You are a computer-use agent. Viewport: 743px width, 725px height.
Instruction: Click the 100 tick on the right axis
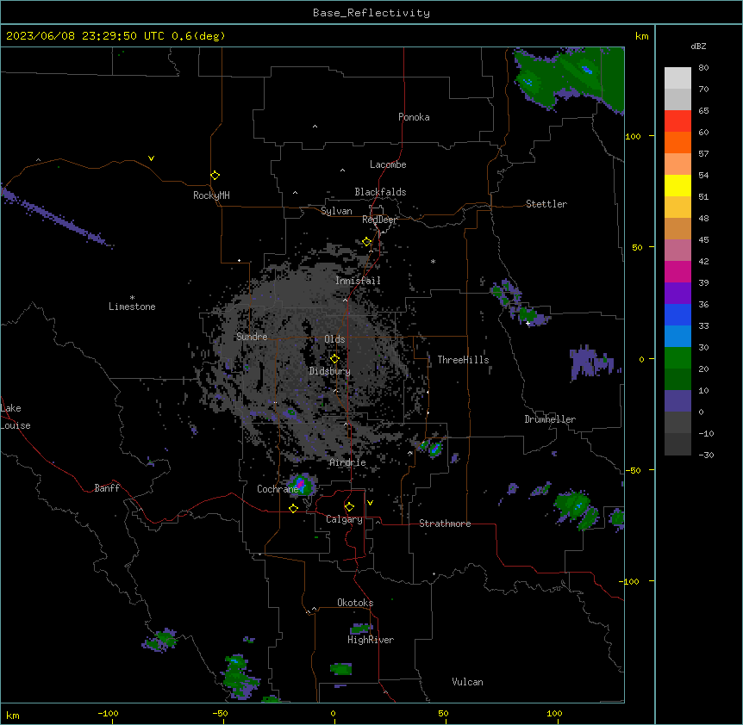point(633,136)
